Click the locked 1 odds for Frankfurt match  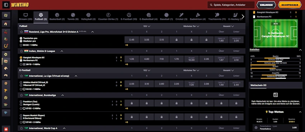132,103
